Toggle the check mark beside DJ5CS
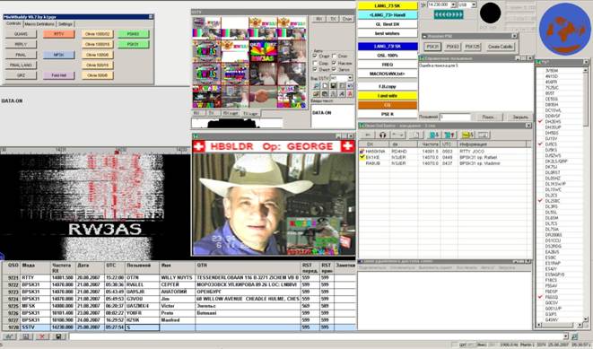Screen dimensions: 593x349 (x=540, y=144)
